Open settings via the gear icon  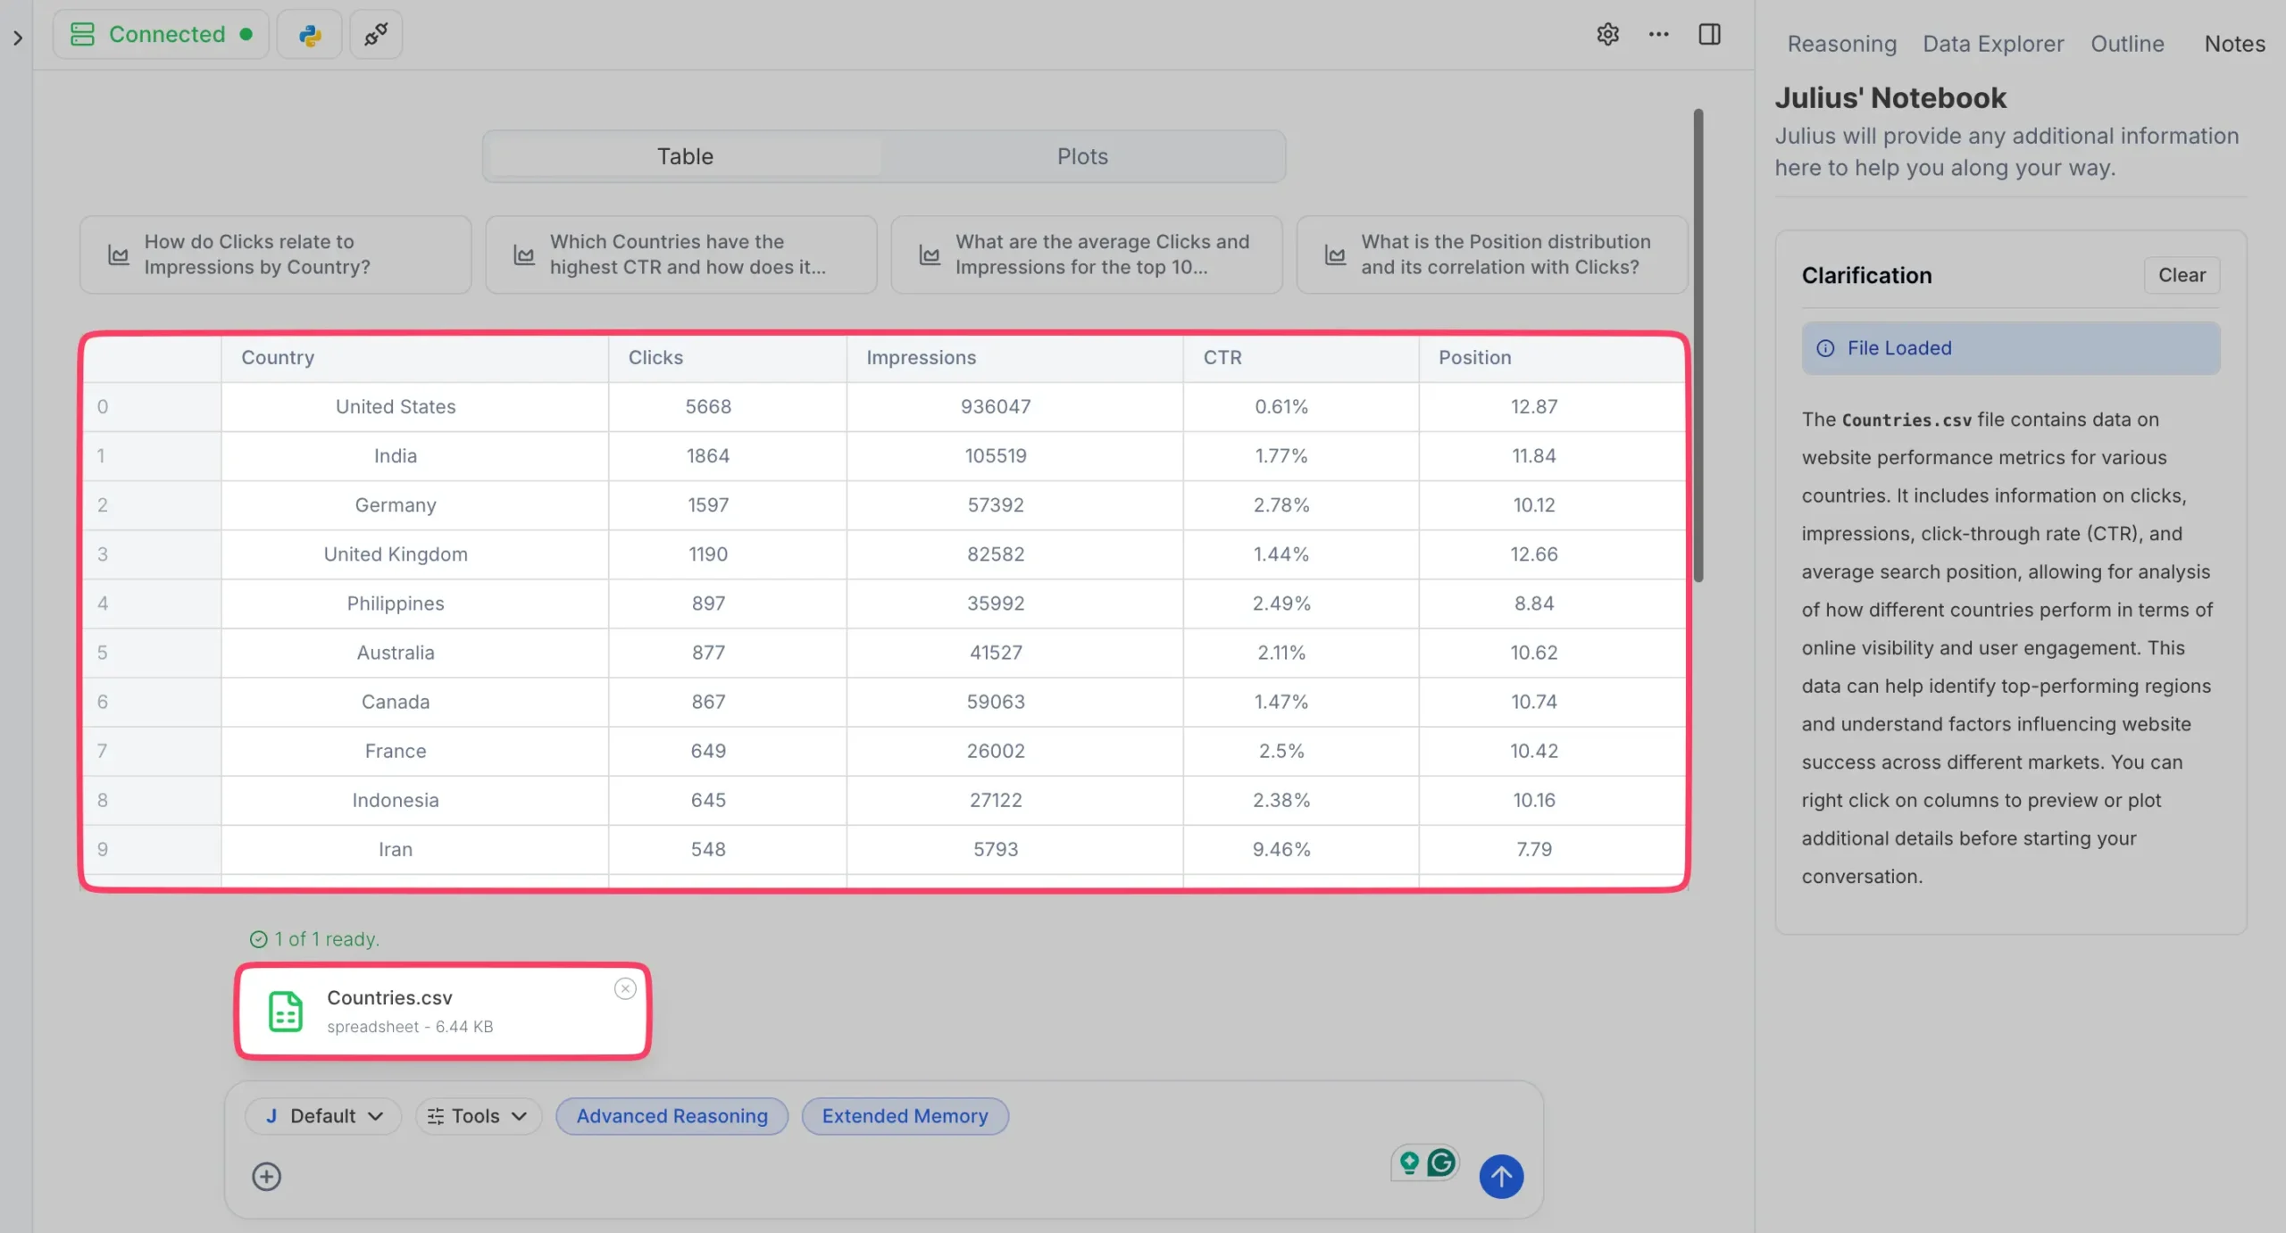point(1607,35)
